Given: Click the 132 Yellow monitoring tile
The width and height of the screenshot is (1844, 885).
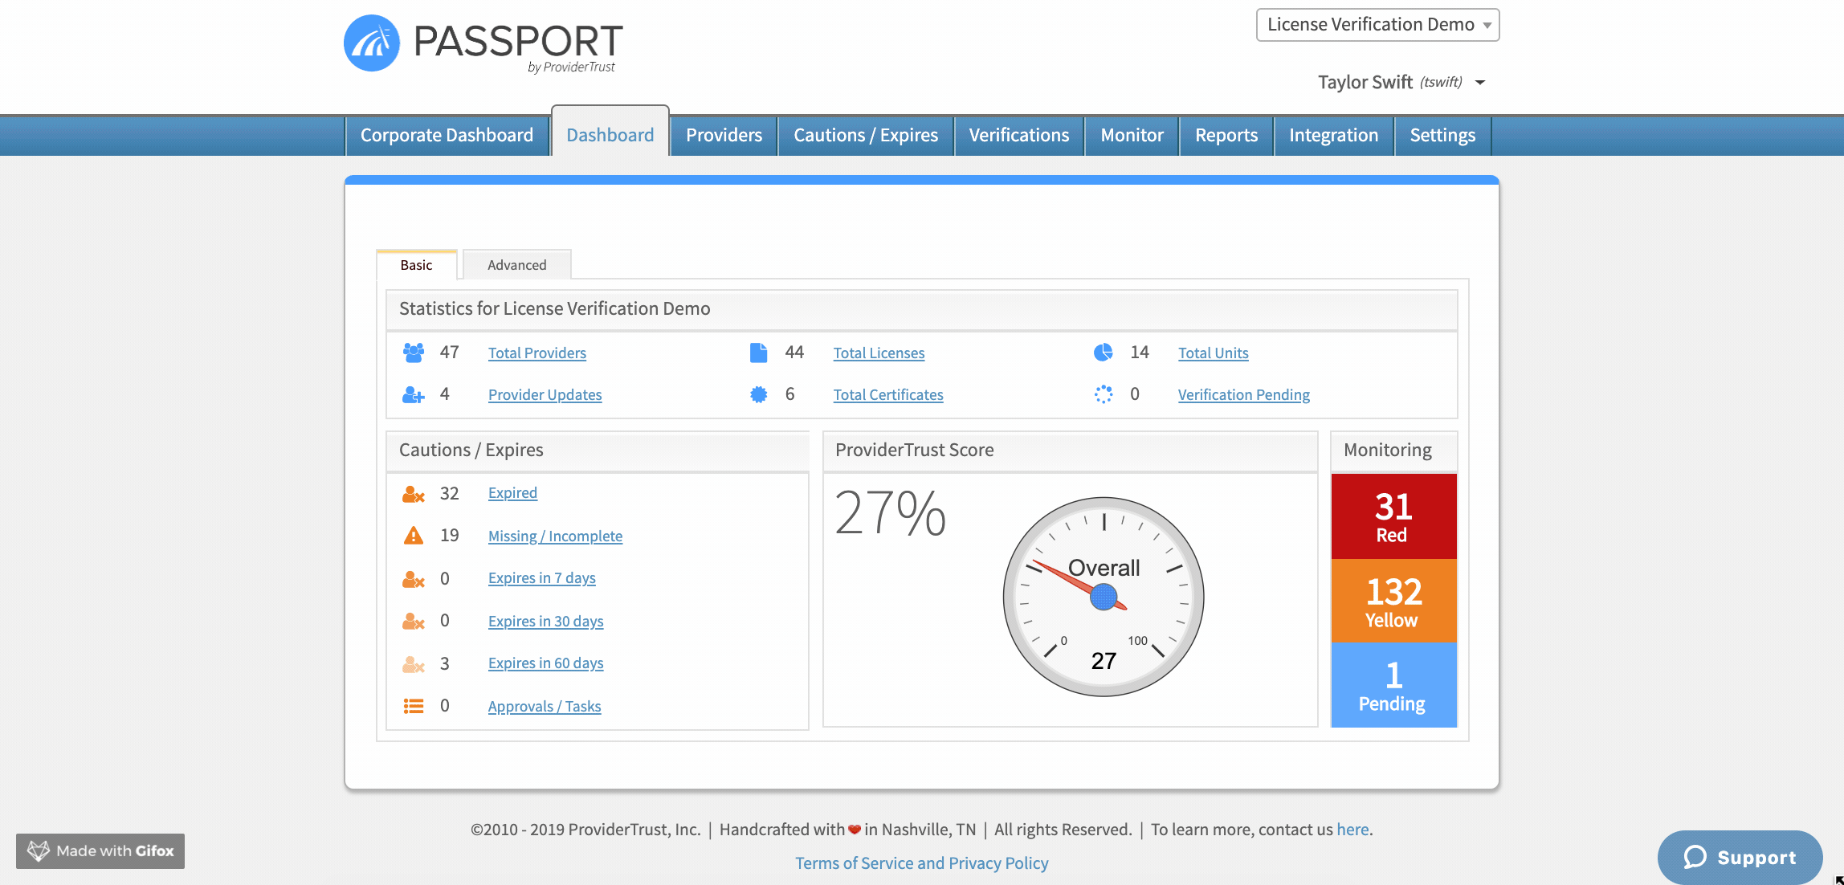Looking at the screenshot, I should (1393, 601).
